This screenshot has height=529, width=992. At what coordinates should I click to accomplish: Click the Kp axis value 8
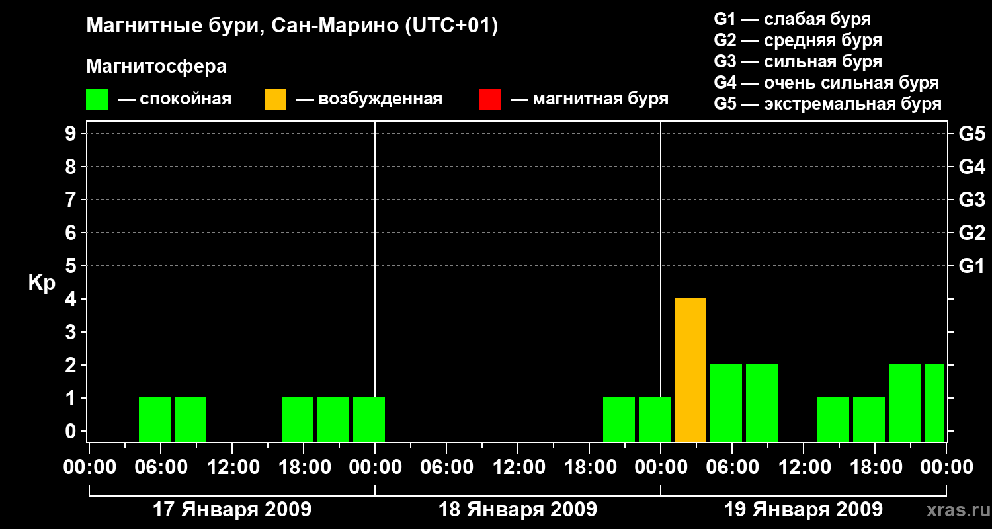point(72,167)
